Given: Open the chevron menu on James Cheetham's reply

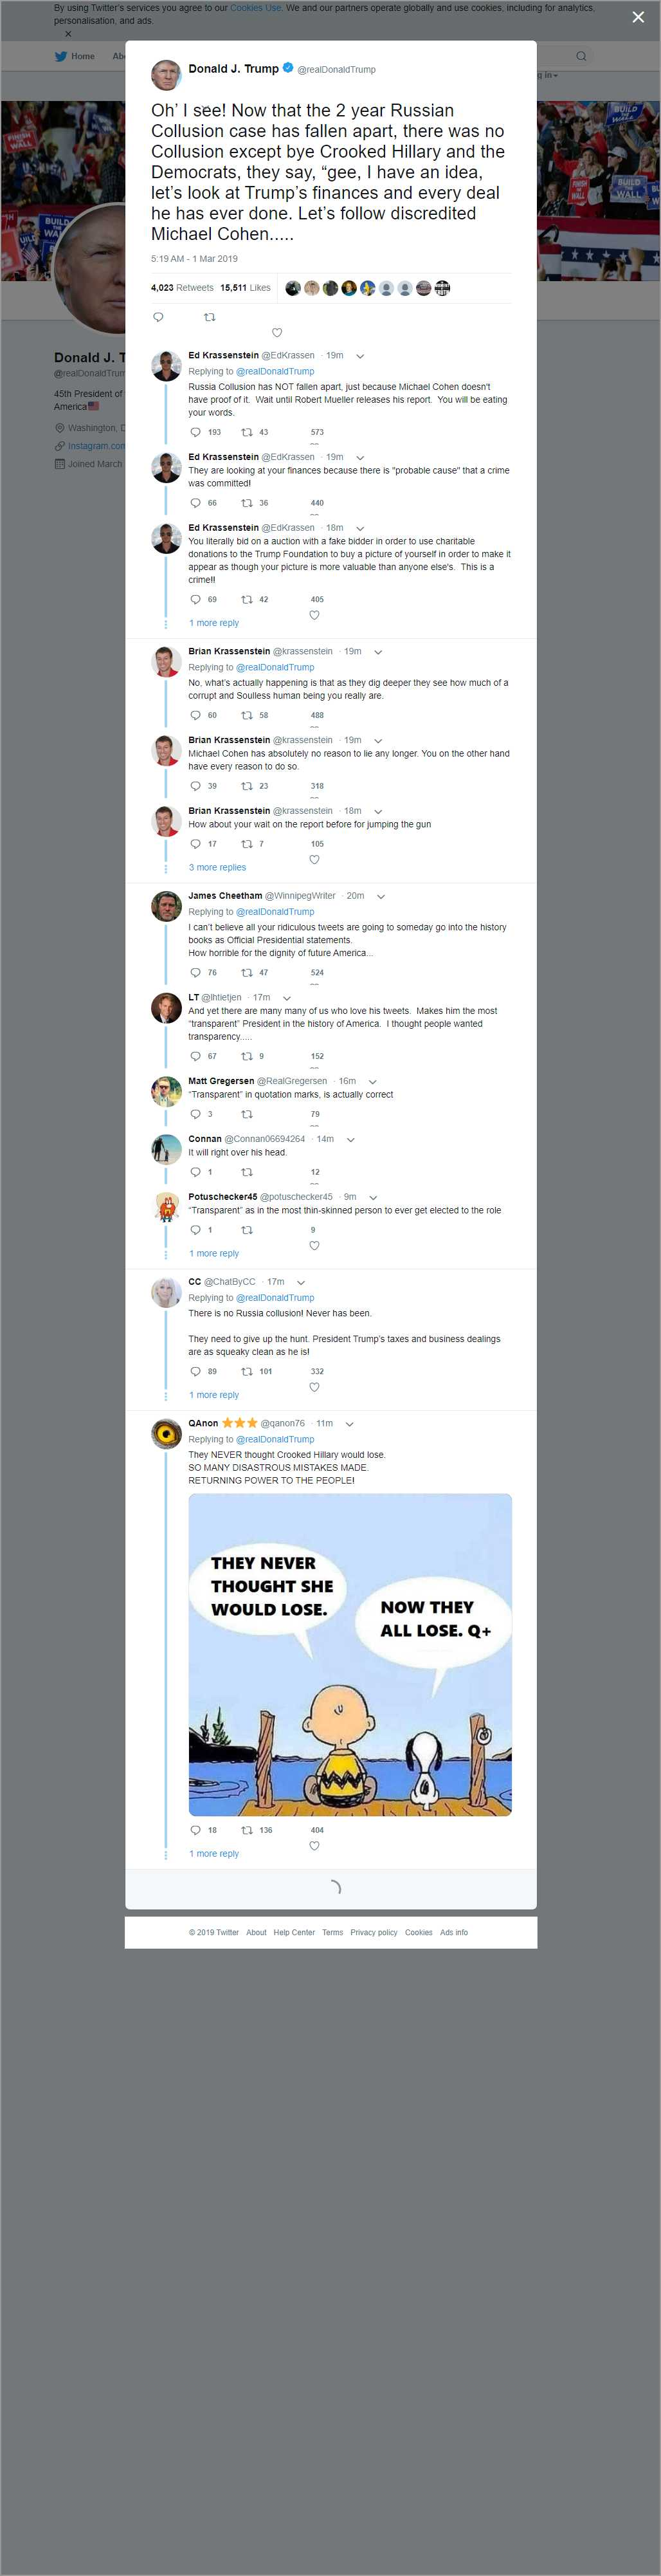Looking at the screenshot, I should point(381,896).
